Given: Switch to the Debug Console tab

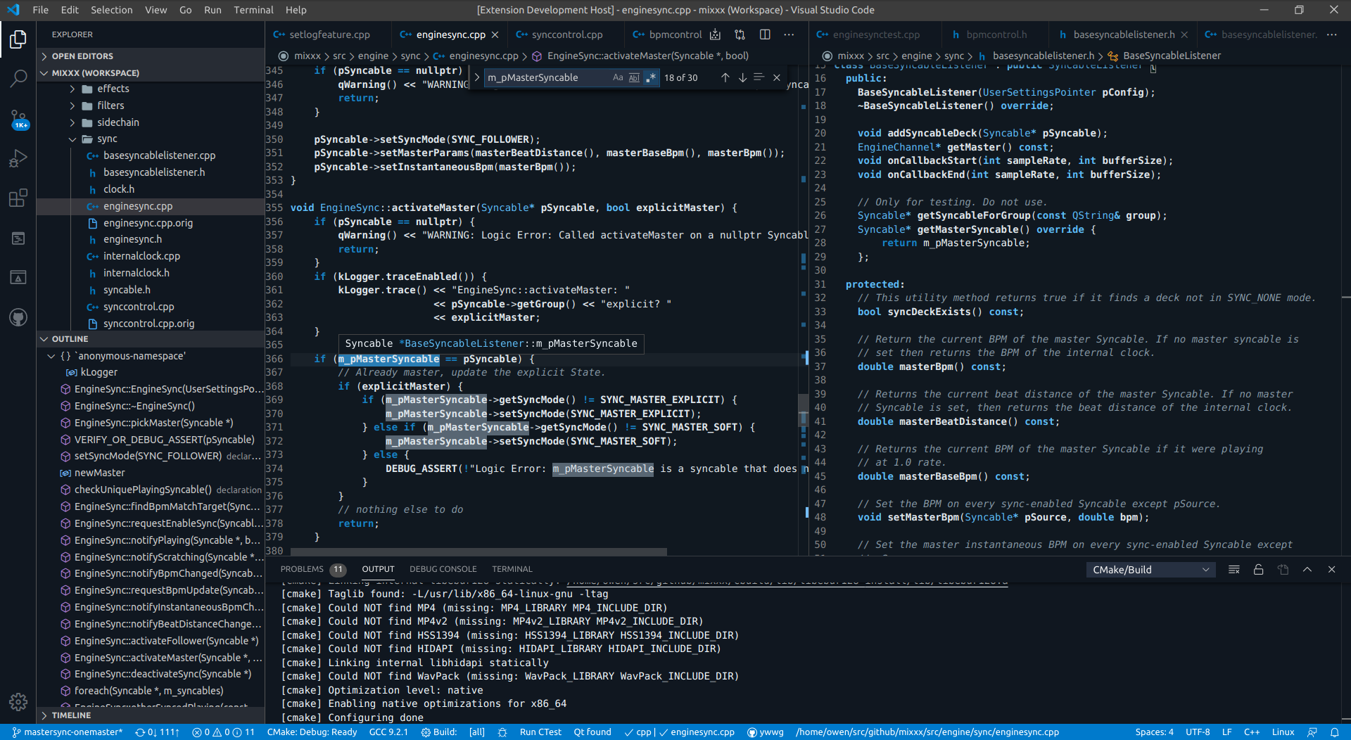Looking at the screenshot, I should [x=443, y=569].
